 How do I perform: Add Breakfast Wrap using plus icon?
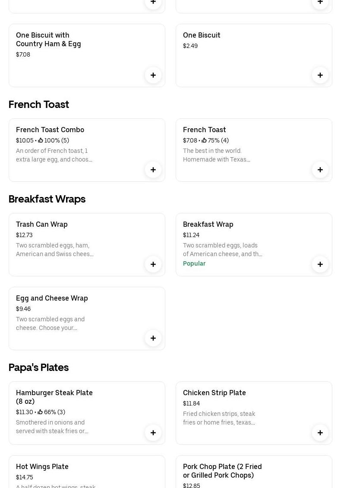coord(320,264)
